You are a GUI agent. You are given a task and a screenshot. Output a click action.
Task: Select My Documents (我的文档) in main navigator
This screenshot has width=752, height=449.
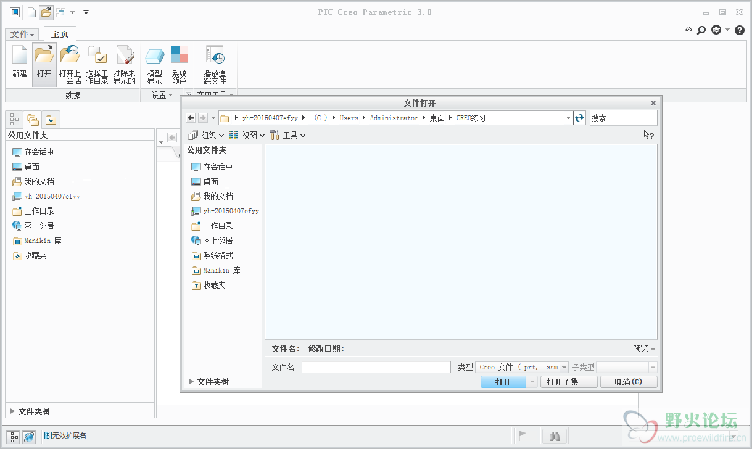33,181
